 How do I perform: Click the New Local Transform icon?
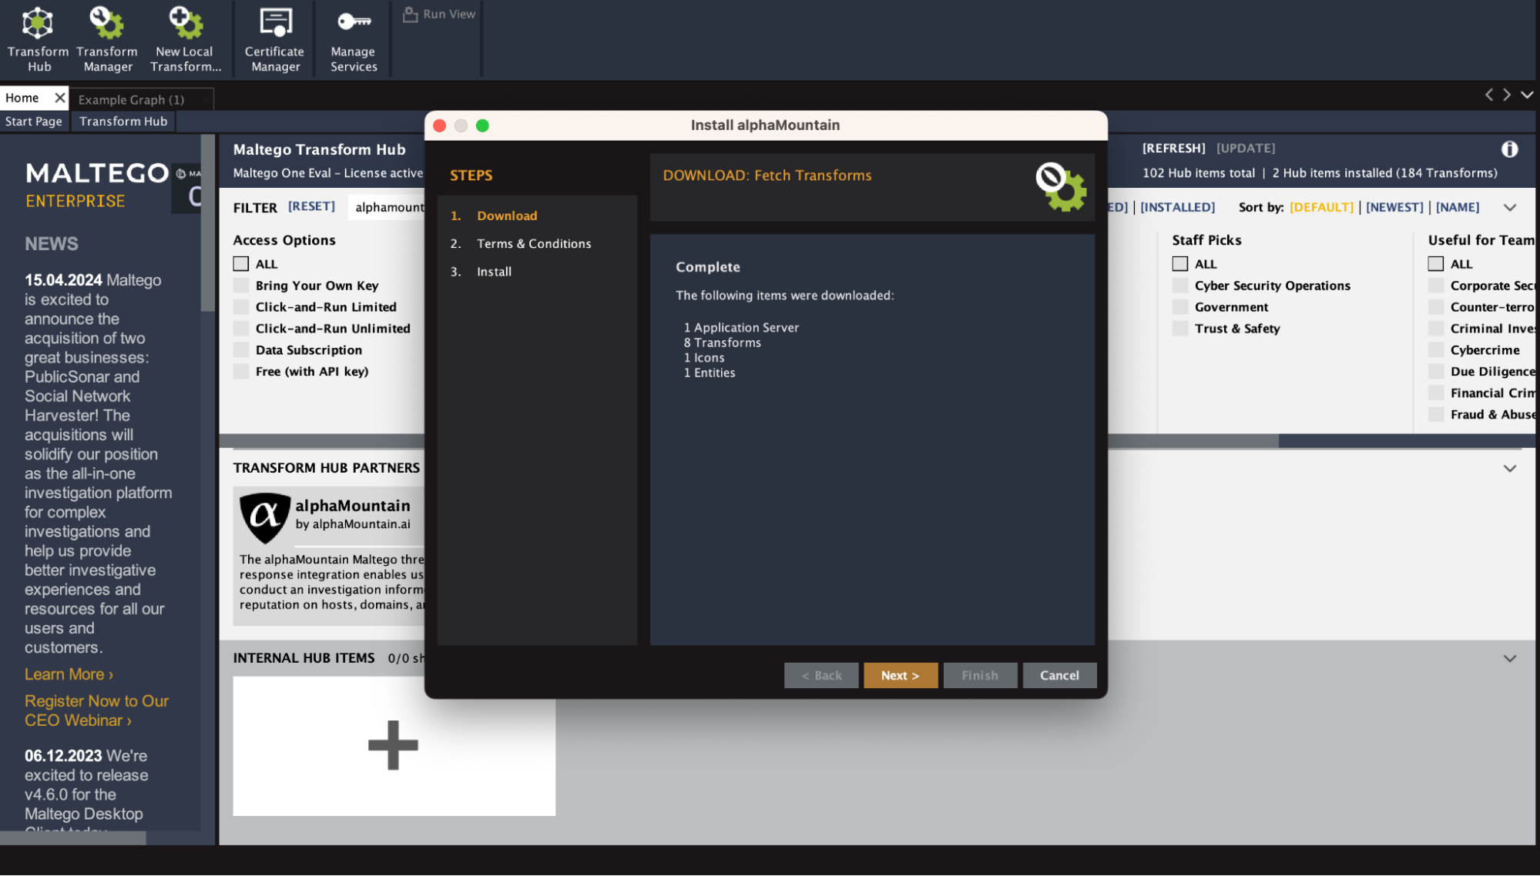coord(185,39)
